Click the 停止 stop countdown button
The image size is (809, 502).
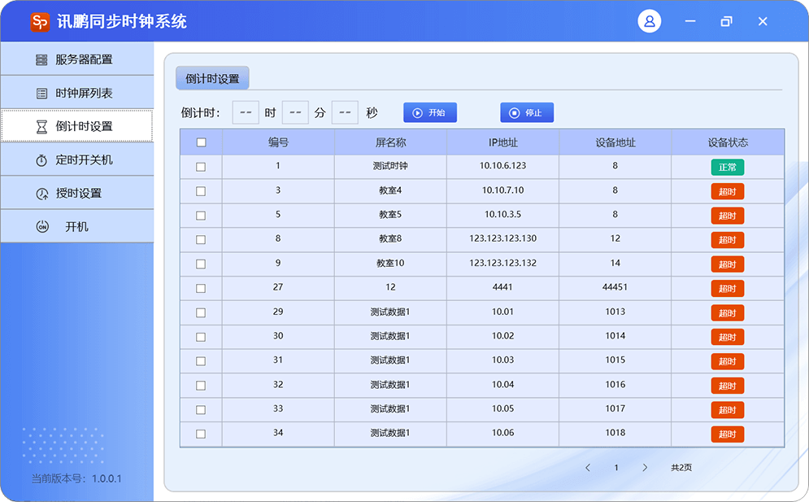coord(527,112)
